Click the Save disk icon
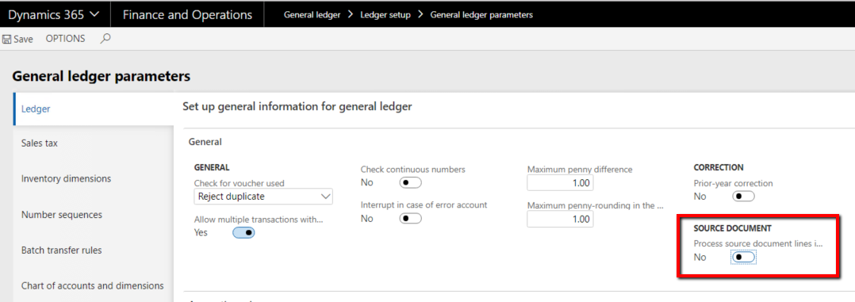The image size is (855, 302). (7, 40)
